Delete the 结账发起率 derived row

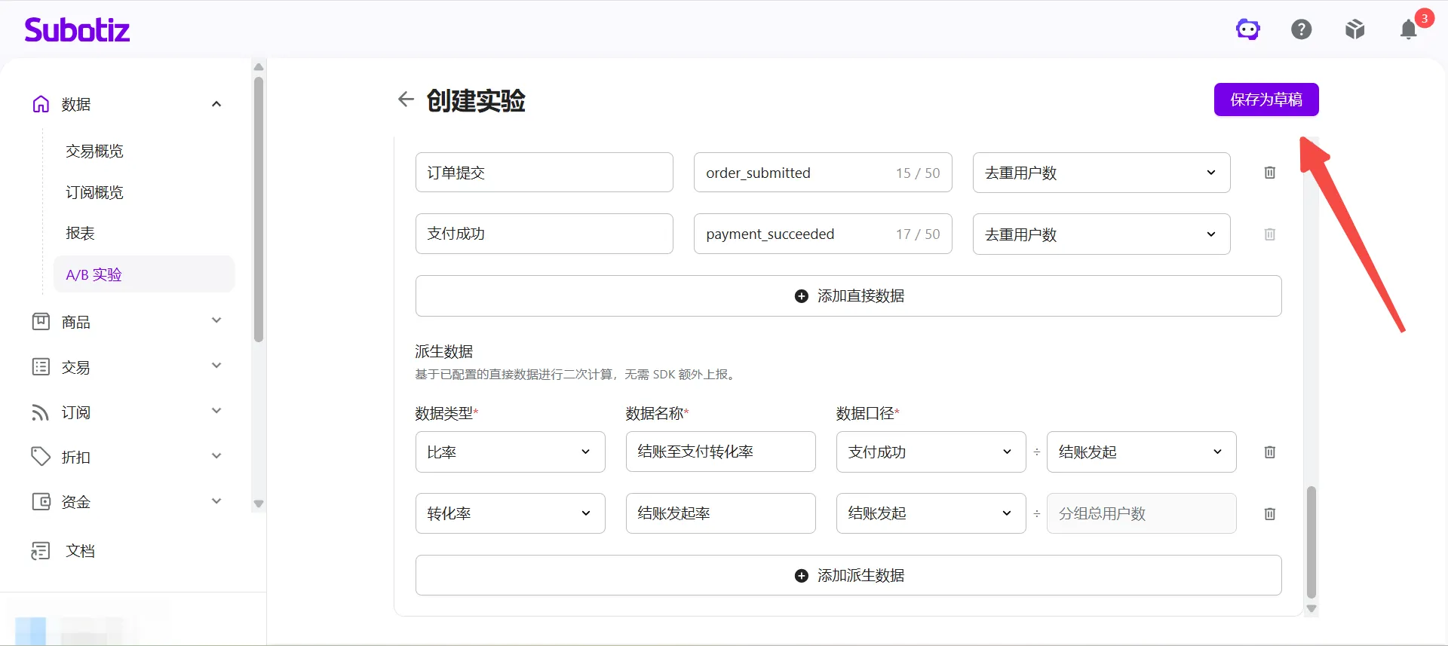tap(1270, 514)
